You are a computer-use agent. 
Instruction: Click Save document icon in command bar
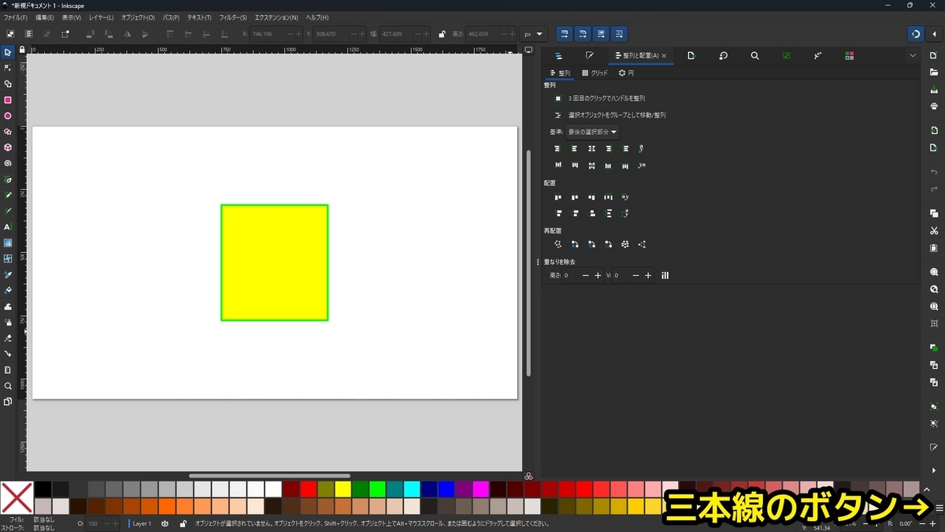[x=934, y=89]
